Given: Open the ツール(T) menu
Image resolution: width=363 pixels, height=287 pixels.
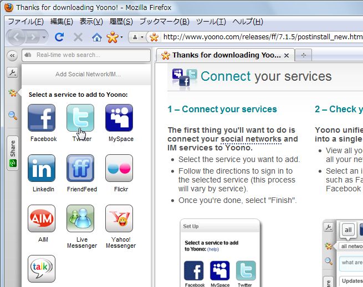Looking at the screenshot, I should (x=211, y=22).
